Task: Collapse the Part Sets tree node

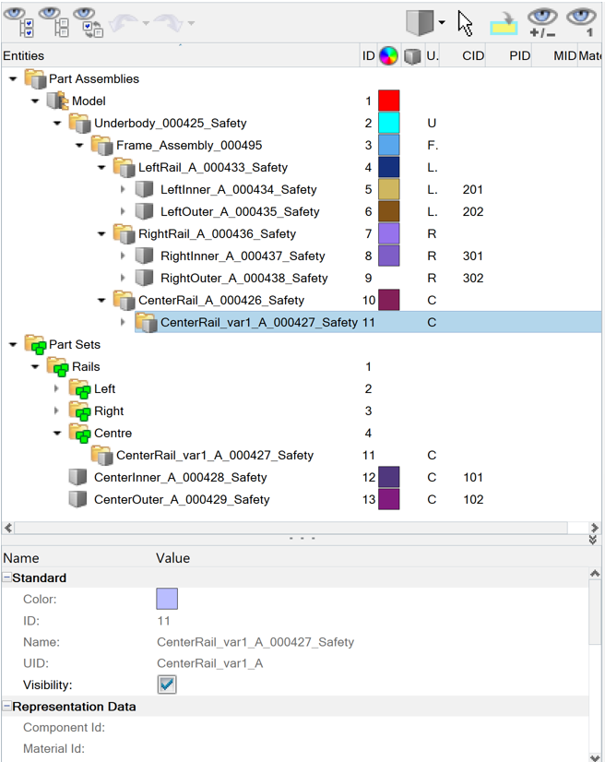Action: (13, 344)
